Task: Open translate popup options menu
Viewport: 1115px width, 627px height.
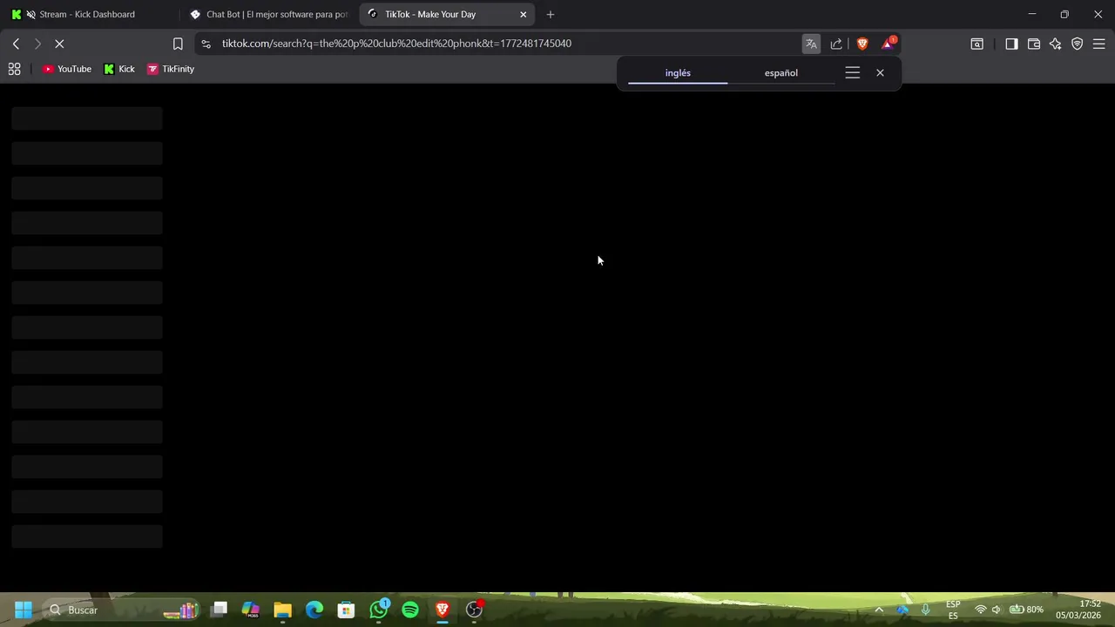Action: (x=853, y=73)
